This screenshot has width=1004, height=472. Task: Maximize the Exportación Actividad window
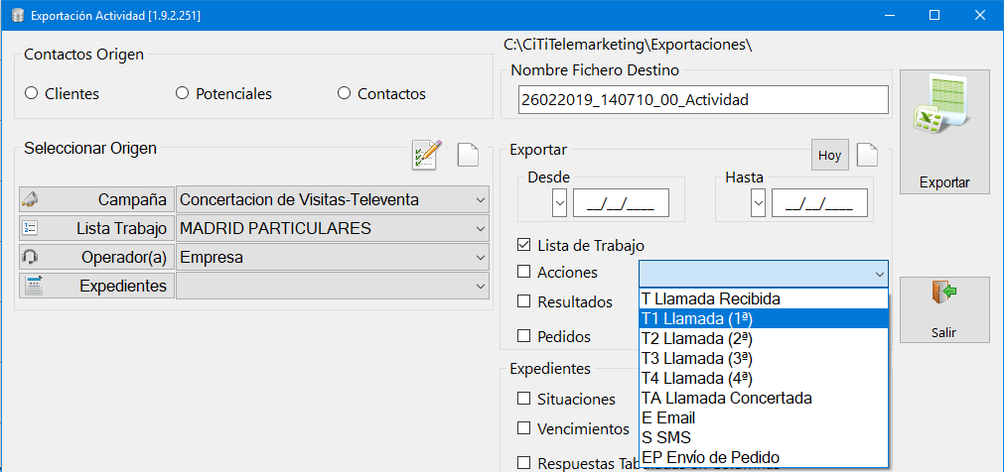pos(934,15)
